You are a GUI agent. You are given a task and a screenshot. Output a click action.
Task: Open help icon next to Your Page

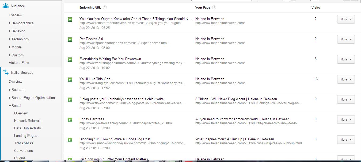pos(214,7)
